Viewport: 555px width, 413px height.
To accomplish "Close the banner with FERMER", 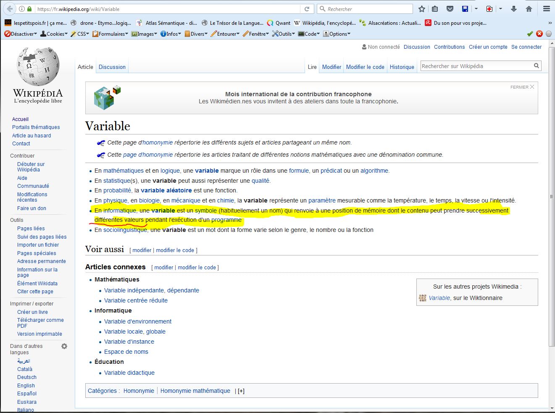I will pyautogui.click(x=522, y=87).
